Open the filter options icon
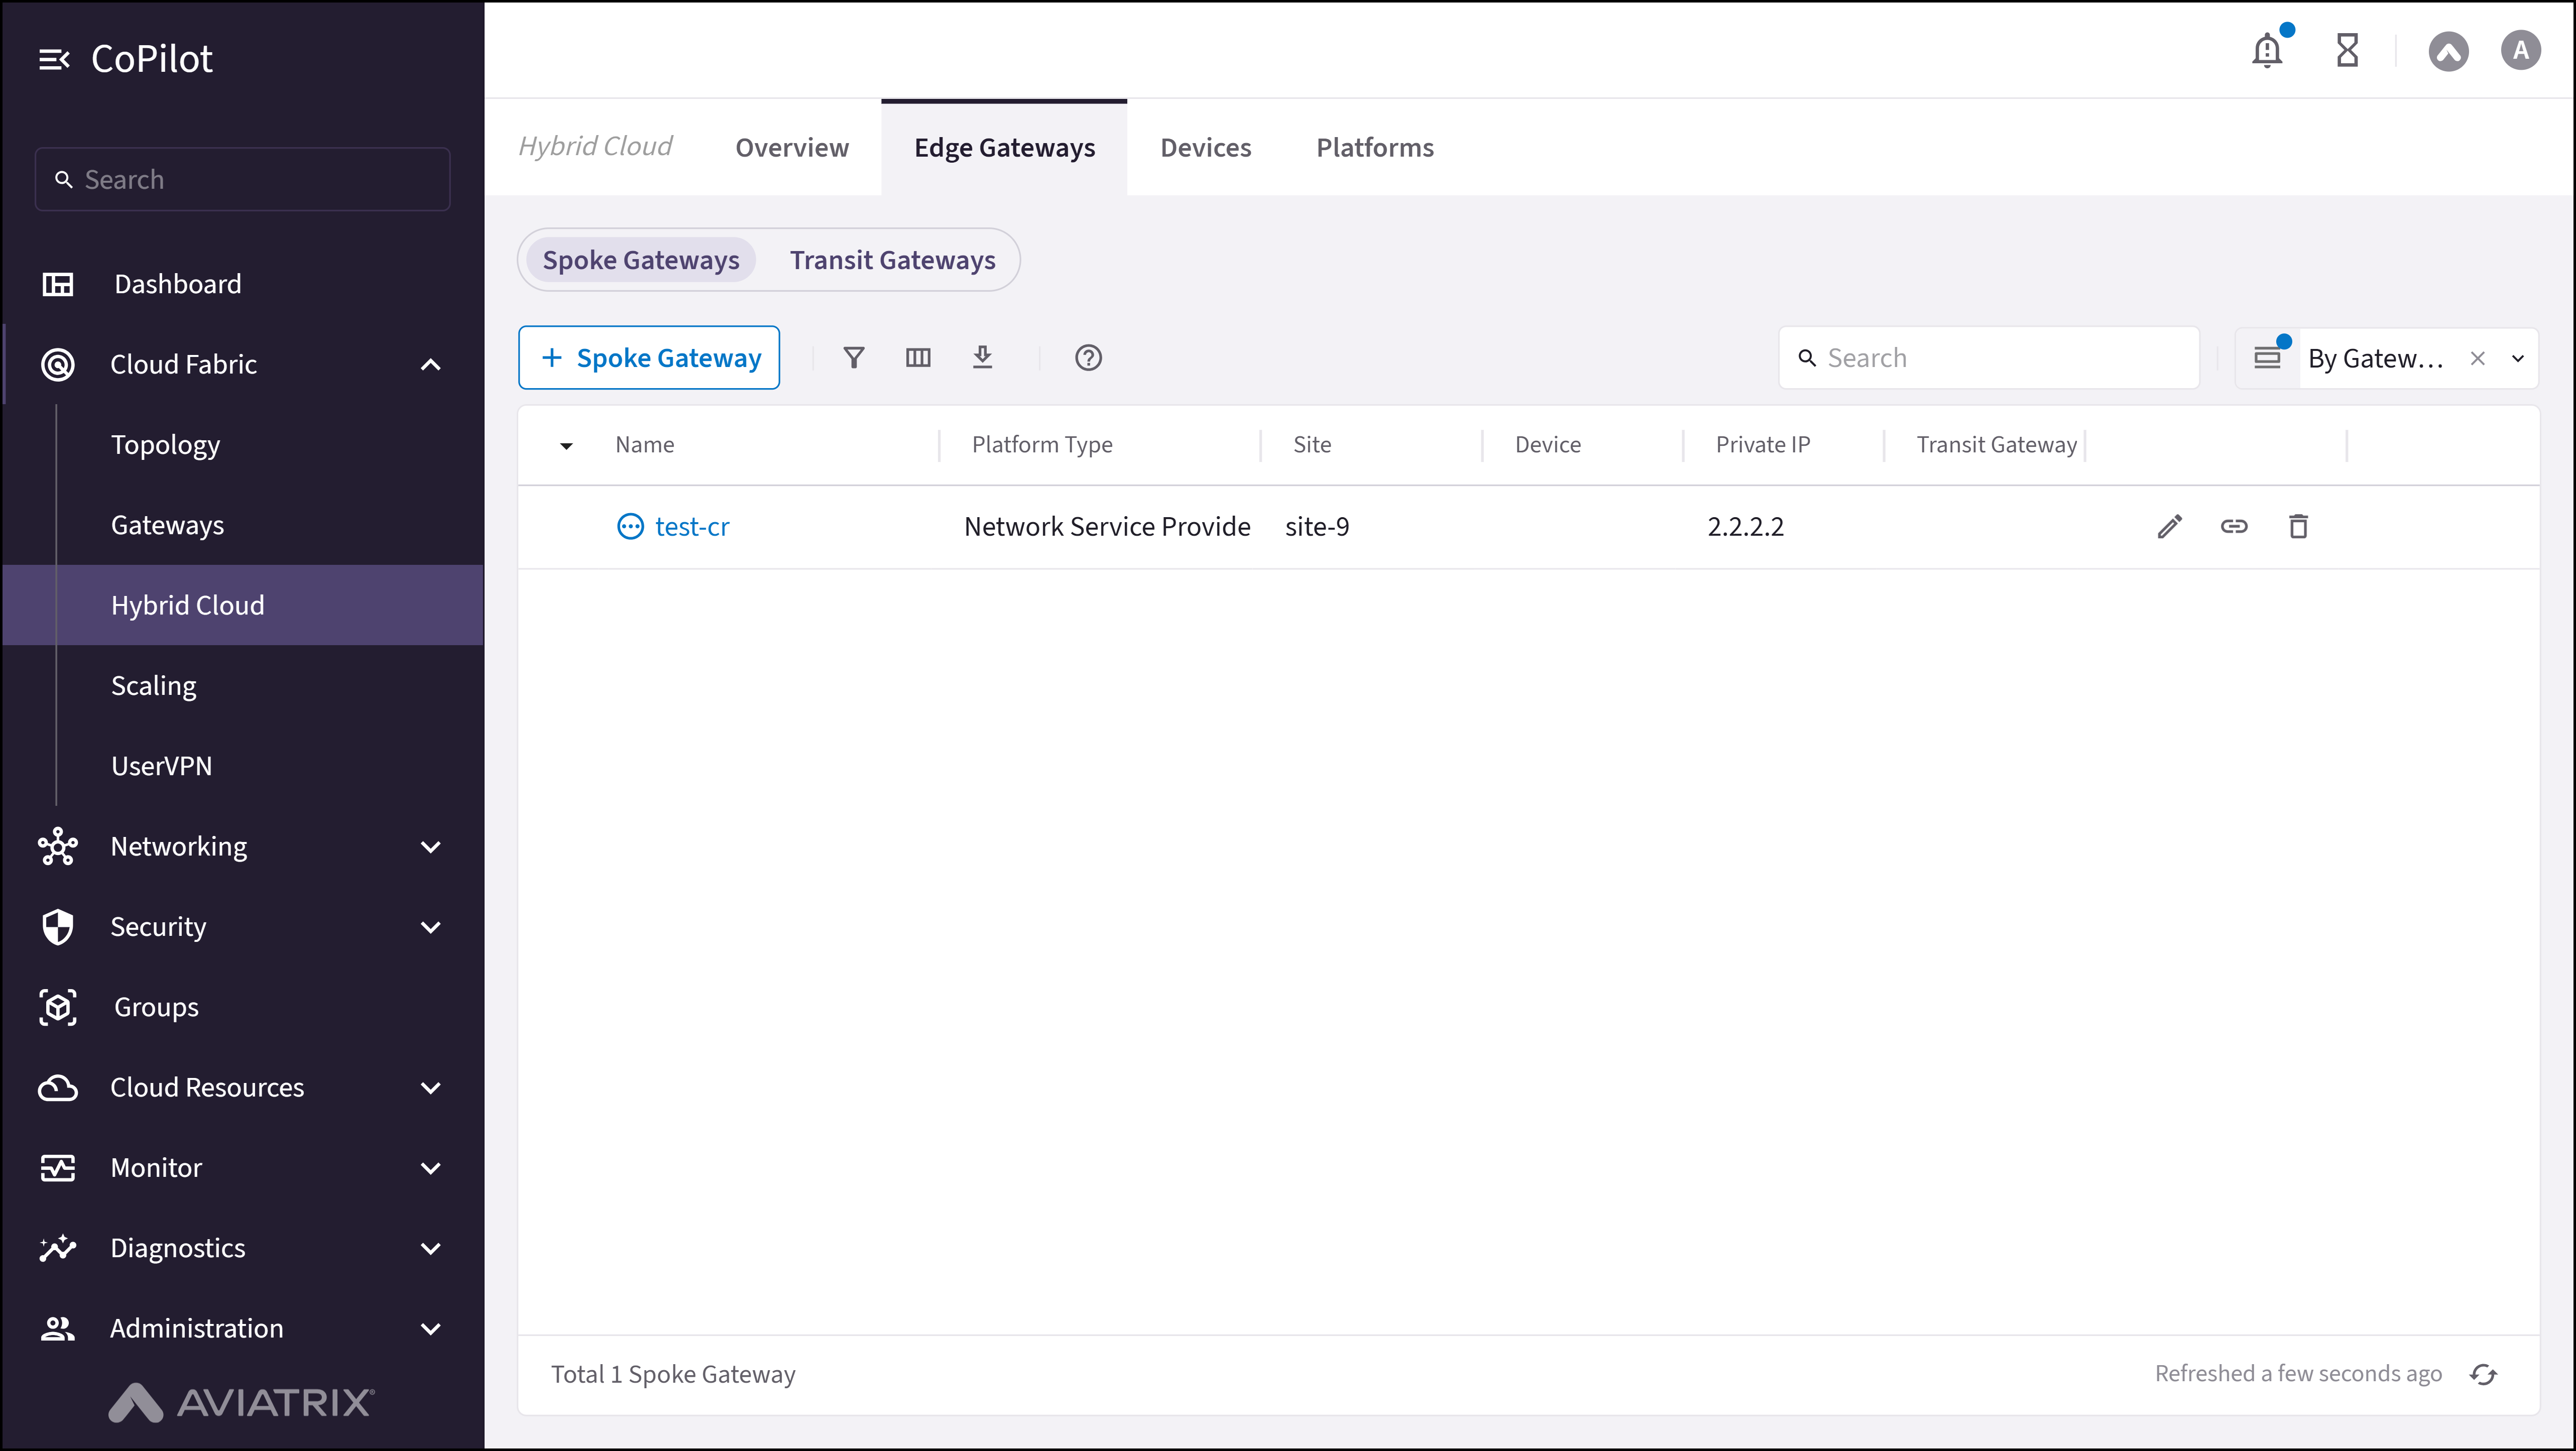 coord(854,357)
